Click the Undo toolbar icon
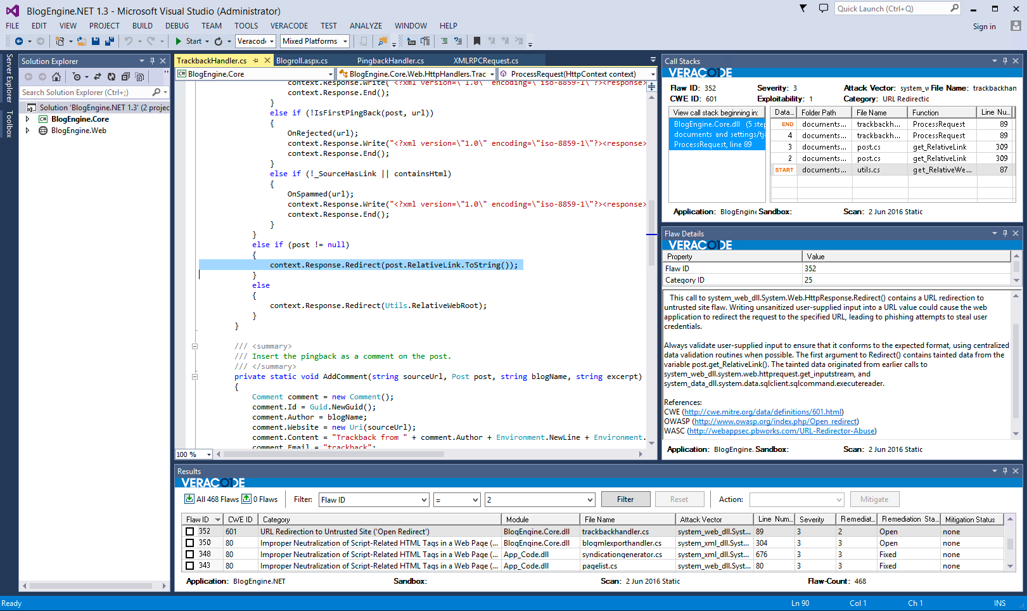The height and width of the screenshot is (611, 1027). [x=129, y=41]
